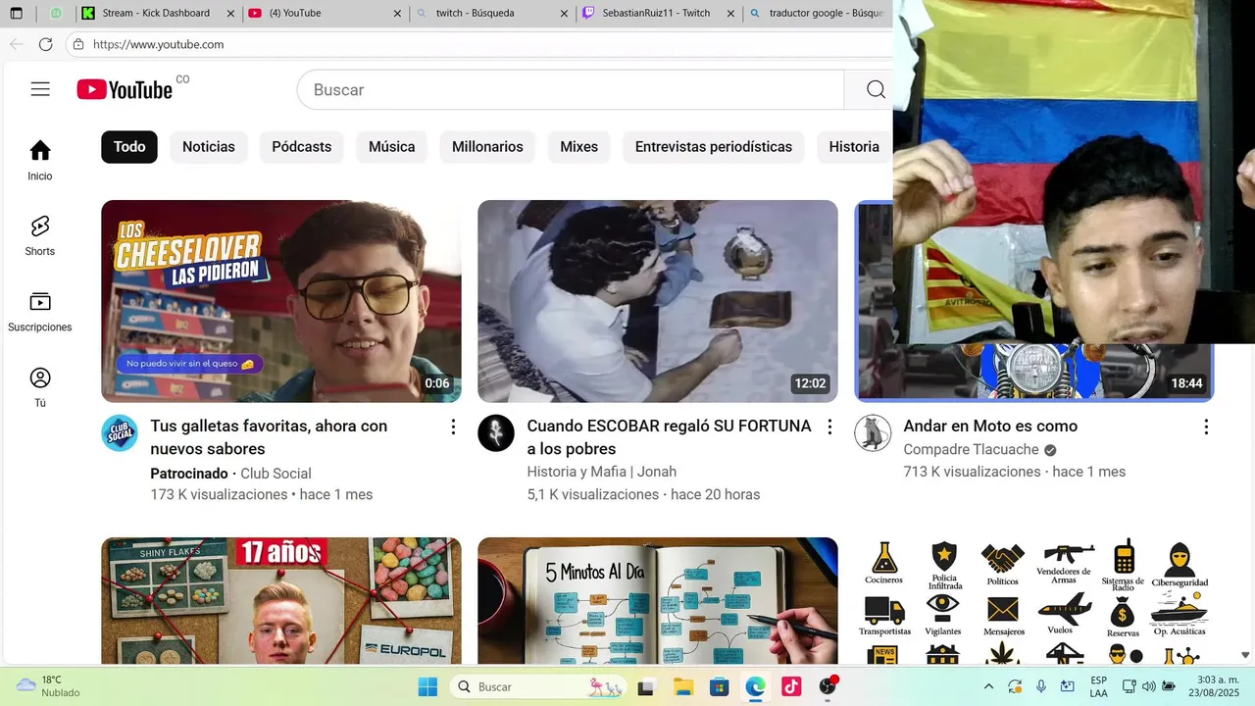Click the YouTube logo
The image size is (1255, 706).
(125, 89)
